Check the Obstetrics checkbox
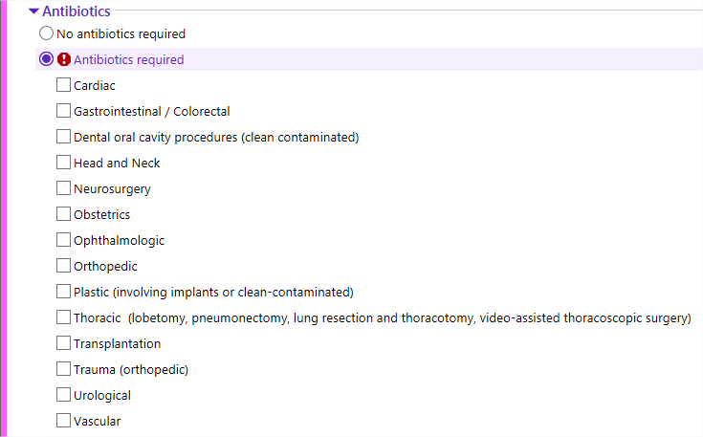Image resolution: width=703 pixels, height=437 pixels. 63,214
